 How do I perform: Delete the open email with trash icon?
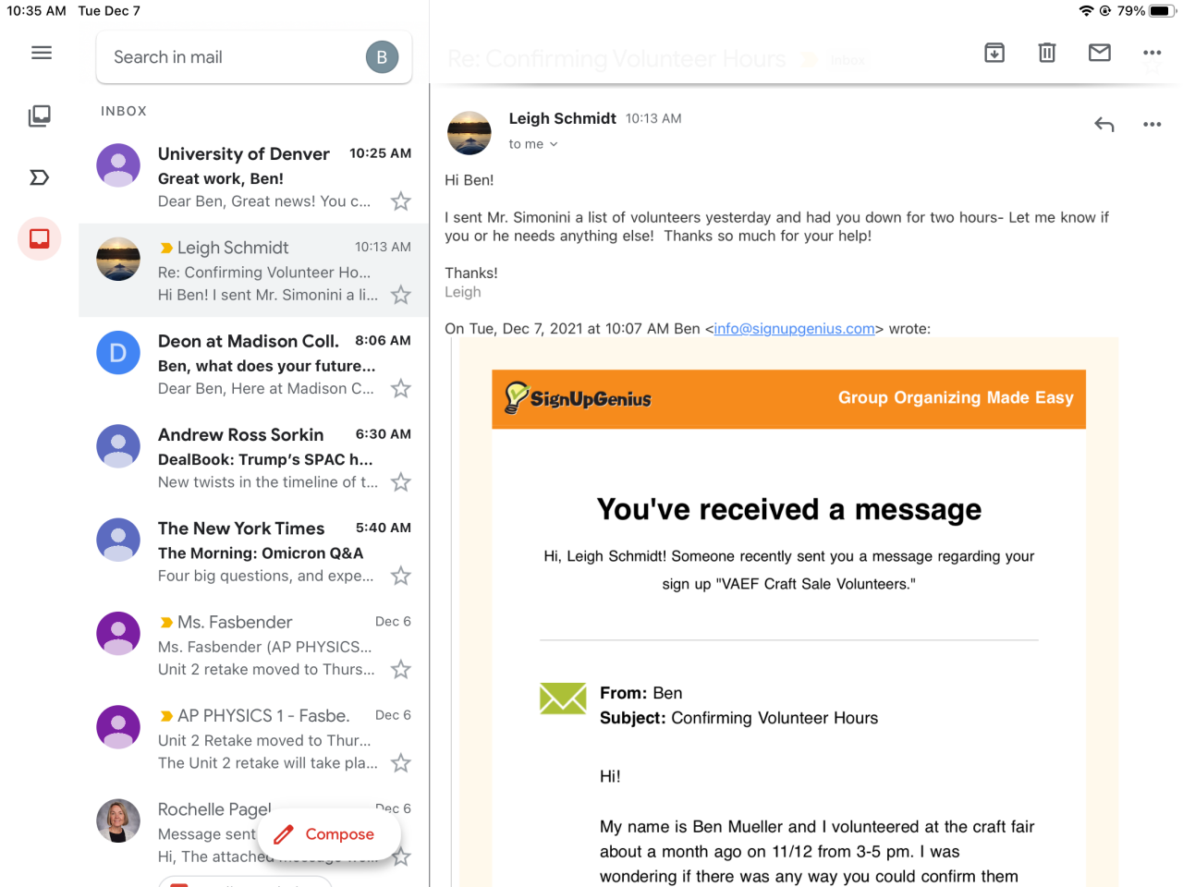point(1047,53)
